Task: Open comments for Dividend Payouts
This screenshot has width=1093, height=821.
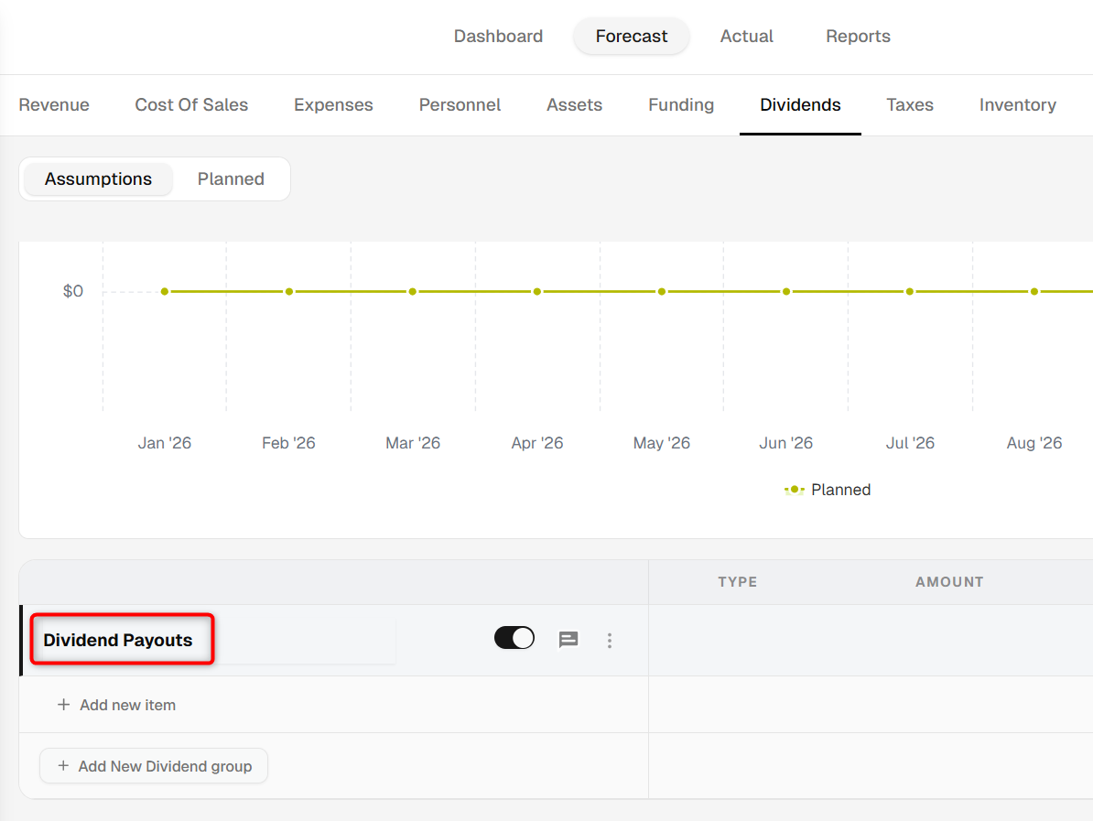Action: tap(568, 639)
